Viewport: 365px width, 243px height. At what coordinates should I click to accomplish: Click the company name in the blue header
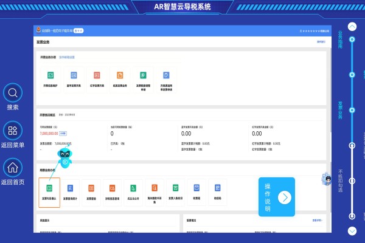point(315,31)
